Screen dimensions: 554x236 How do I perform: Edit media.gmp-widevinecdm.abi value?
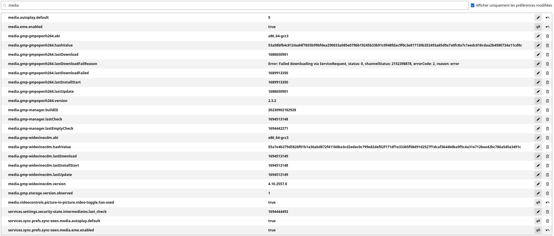(x=538, y=138)
